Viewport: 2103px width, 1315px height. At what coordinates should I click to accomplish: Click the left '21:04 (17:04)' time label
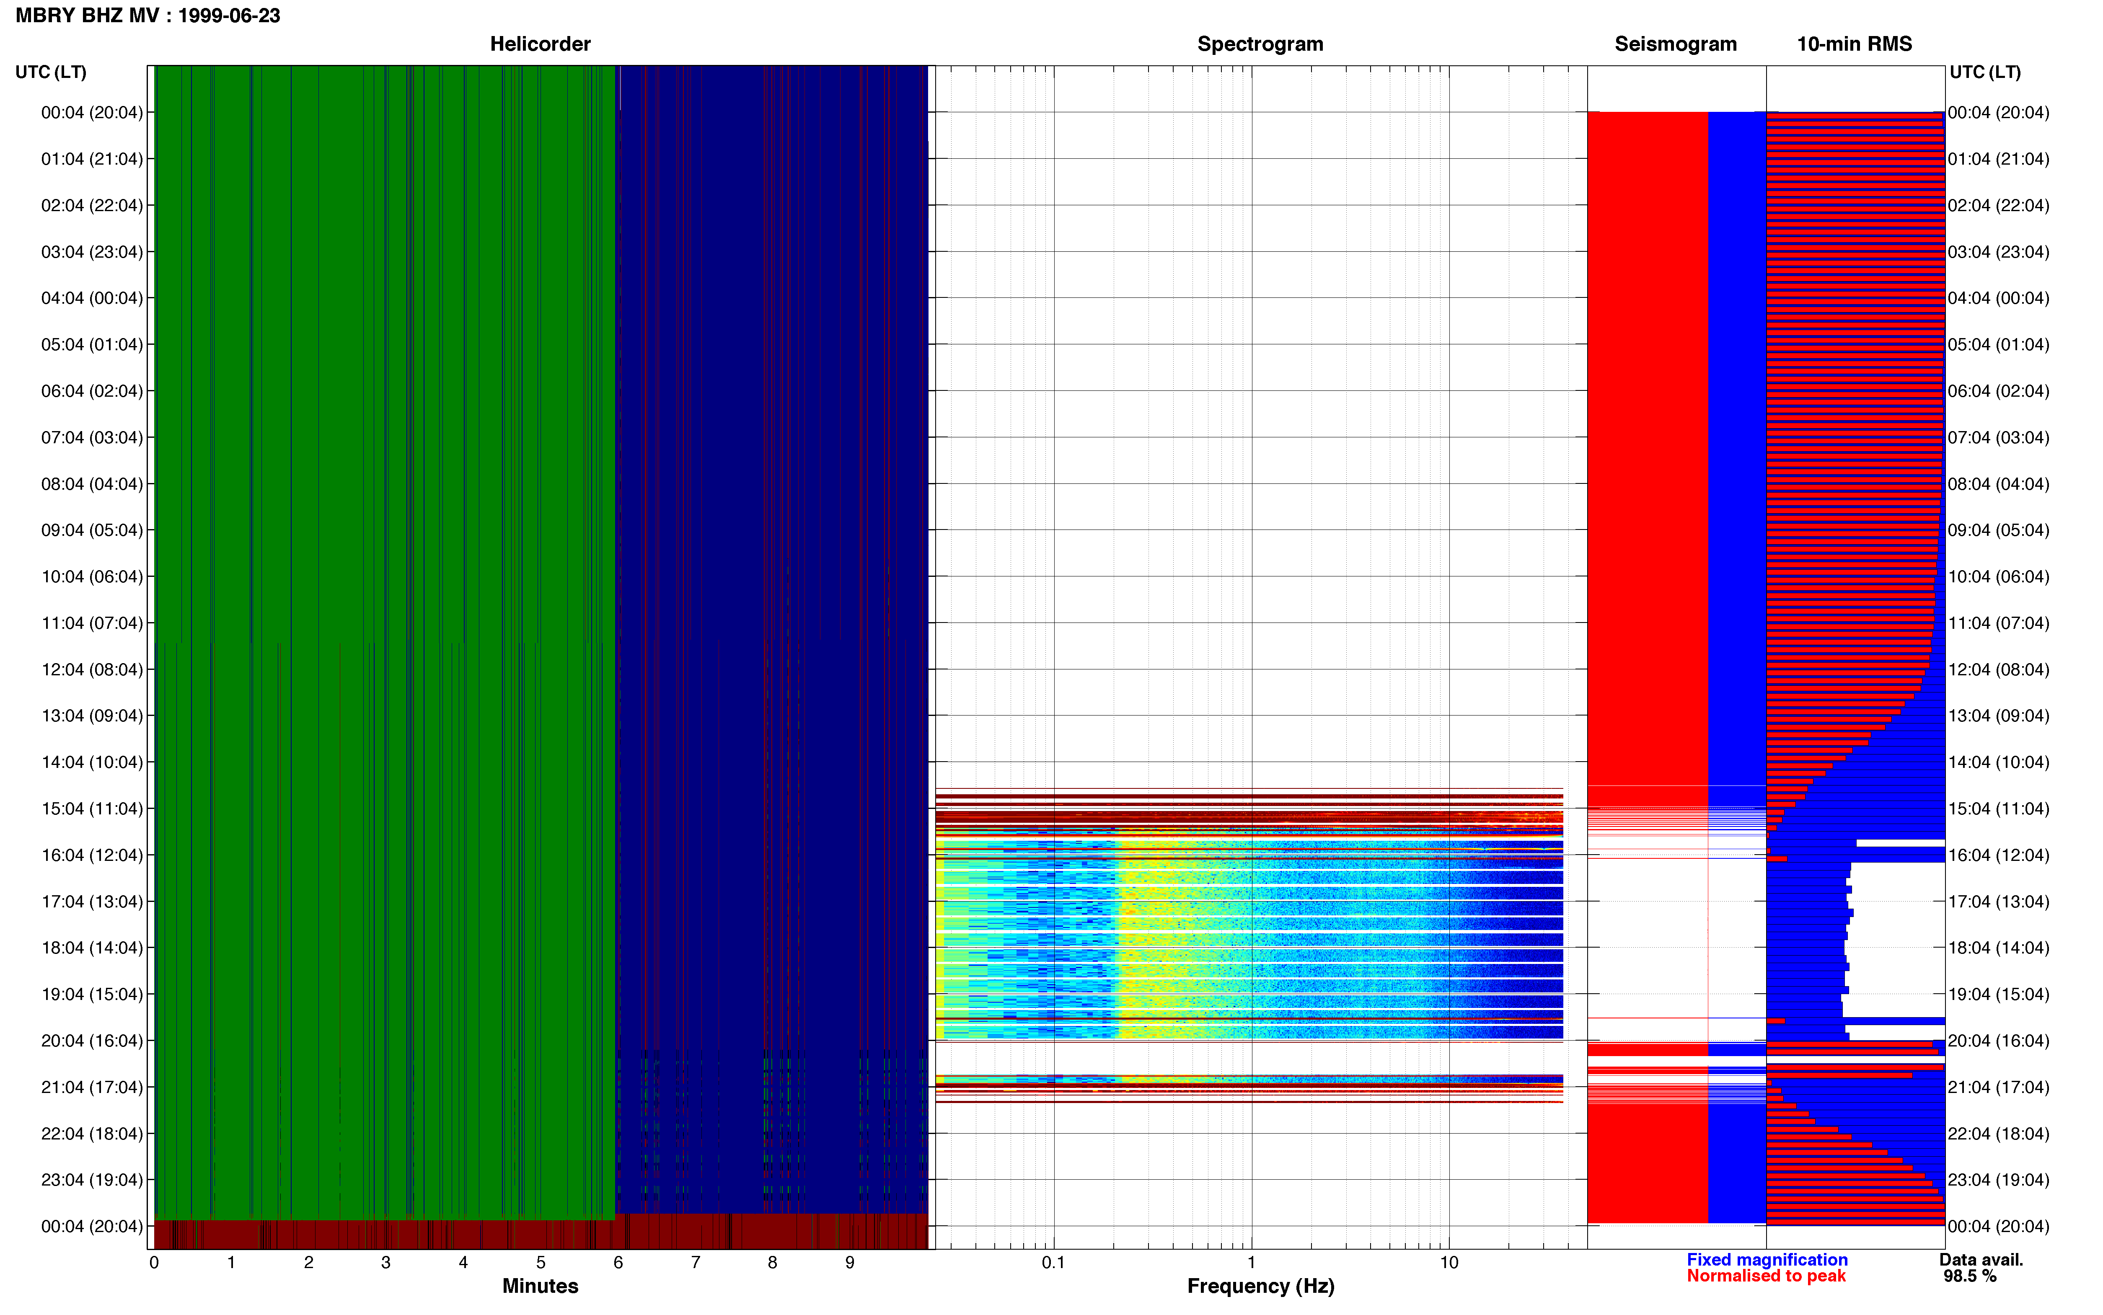pos(92,1087)
